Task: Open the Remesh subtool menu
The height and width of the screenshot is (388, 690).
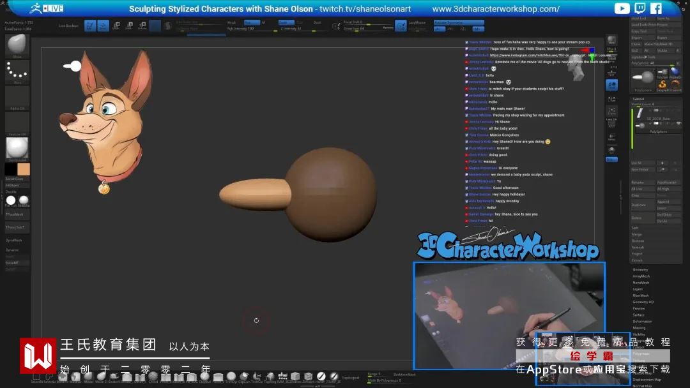Action: 638,248
